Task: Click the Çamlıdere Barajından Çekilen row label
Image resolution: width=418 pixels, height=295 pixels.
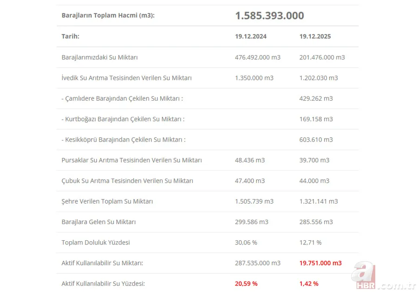Action: pyautogui.click(x=122, y=98)
